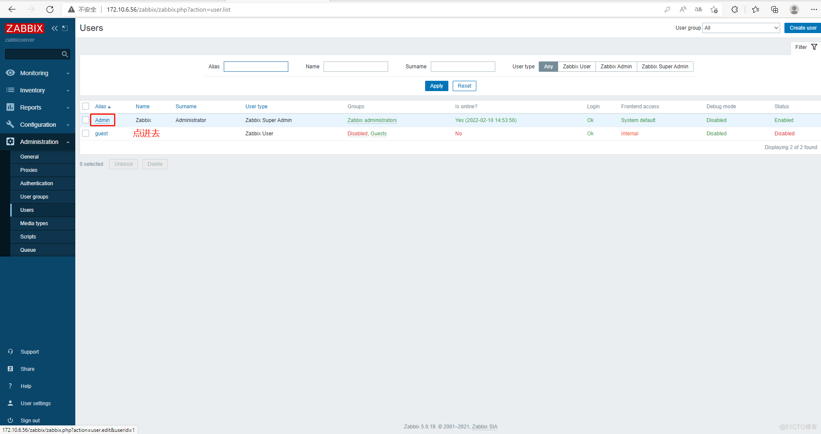This screenshot has height=434, width=821.
Task: Click the password key icon in address bar
Action: [x=667, y=9]
